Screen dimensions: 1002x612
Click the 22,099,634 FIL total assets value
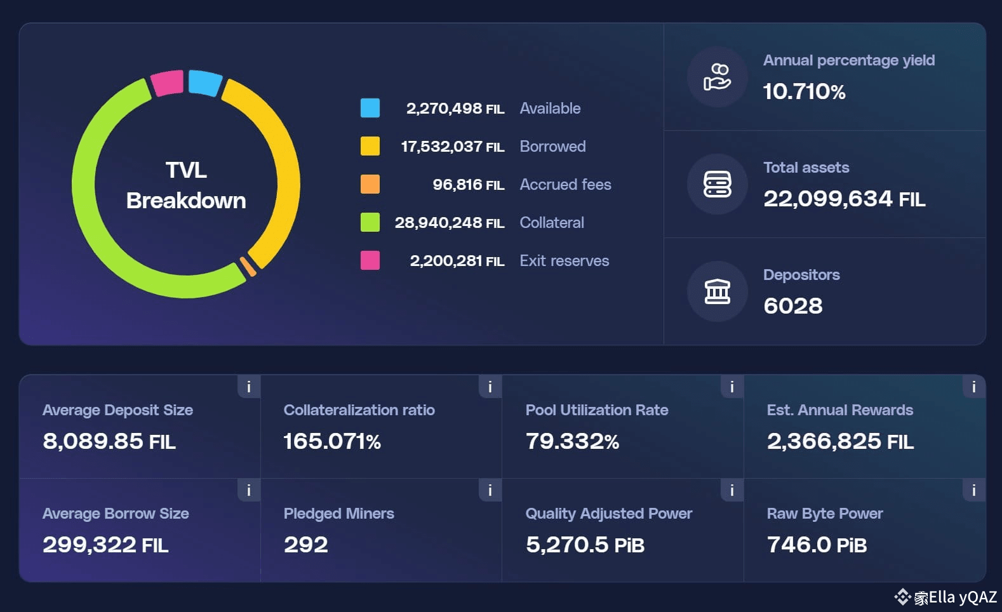tap(844, 199)
